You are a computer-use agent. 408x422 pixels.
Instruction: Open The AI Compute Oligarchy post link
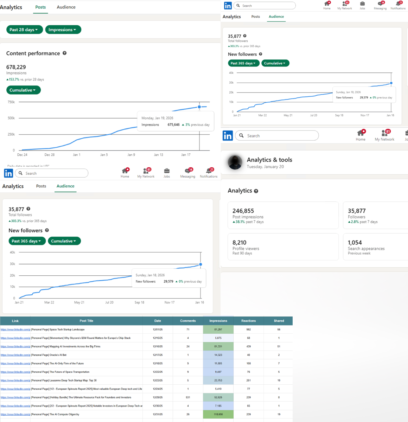coord(15,414)
